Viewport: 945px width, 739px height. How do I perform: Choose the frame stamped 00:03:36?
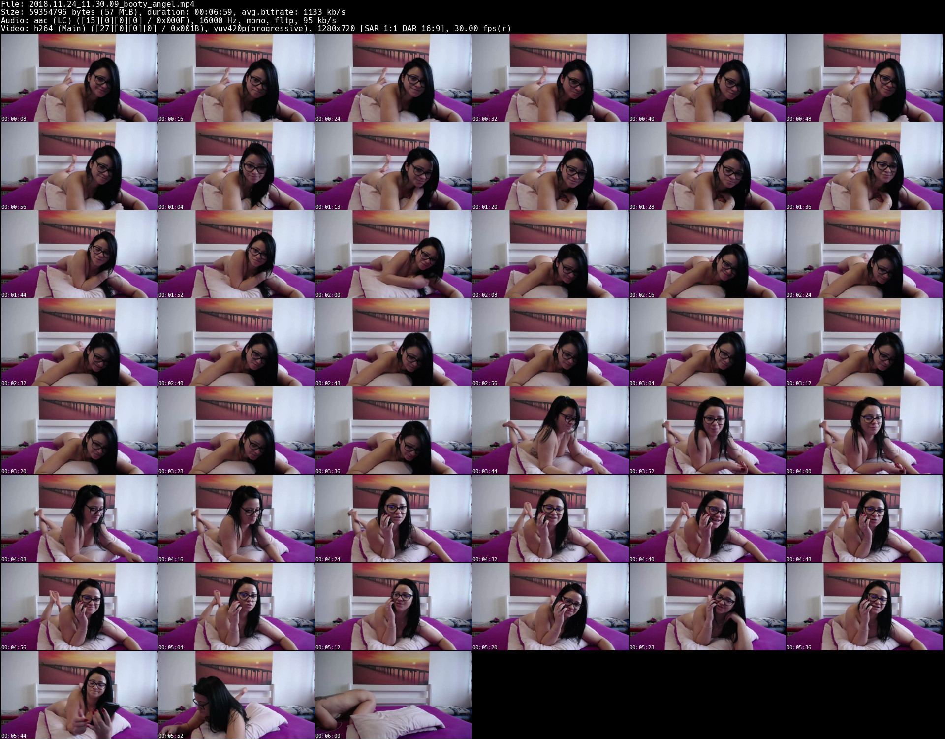tap(393, 430)
